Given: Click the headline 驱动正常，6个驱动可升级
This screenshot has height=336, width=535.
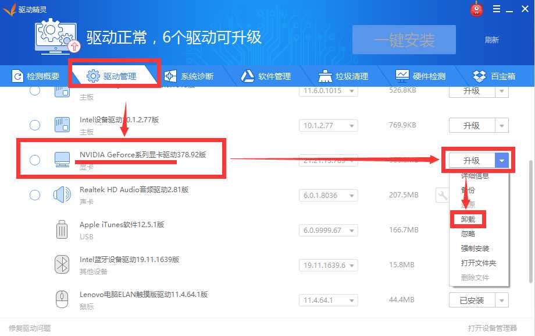Looking at the screenshot, I should click(174, 37).
